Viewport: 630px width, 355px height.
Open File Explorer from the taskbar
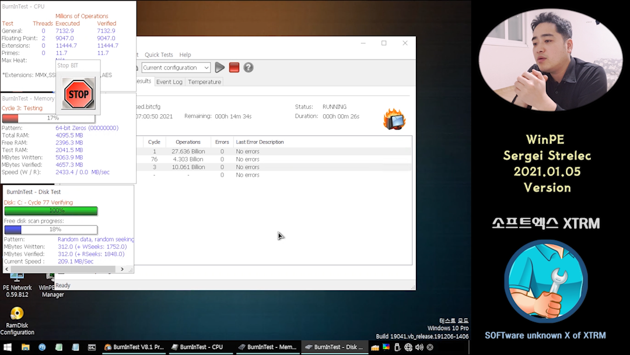coord(25,347)
